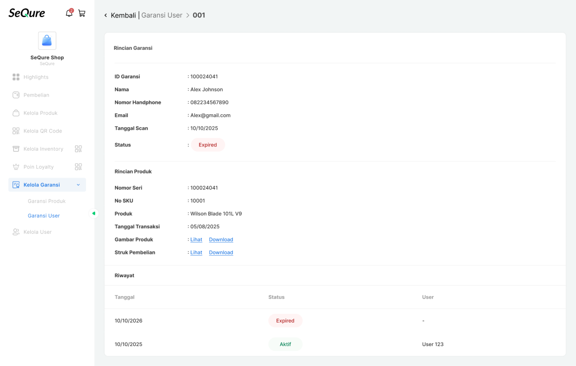View Struk Pembelian via Lihat link
The height and width of the screenshot is (366, 576).
coord(196,253)
